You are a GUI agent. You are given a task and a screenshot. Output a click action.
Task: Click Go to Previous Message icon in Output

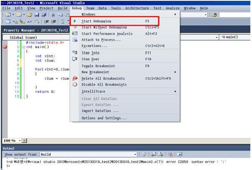point(154,155)
